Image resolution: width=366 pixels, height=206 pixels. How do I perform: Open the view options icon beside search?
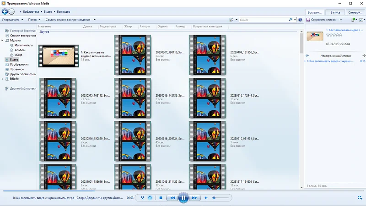click(231, 20)
